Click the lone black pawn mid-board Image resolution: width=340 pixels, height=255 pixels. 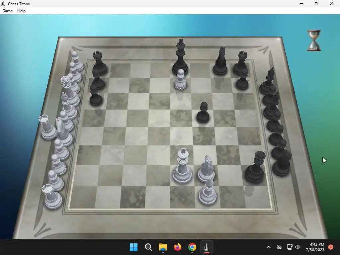(x=203, y=113)
